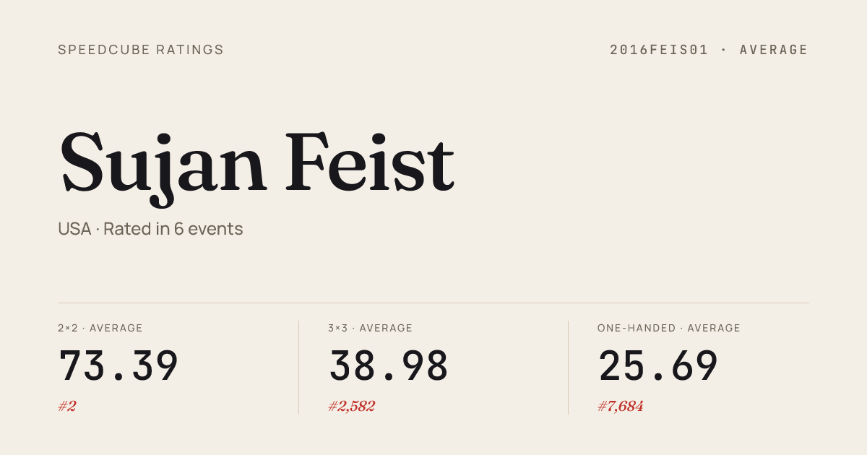Click divider between 3×3 and One-Handed columns
The image size is (867, 455).
coord(568,367)
